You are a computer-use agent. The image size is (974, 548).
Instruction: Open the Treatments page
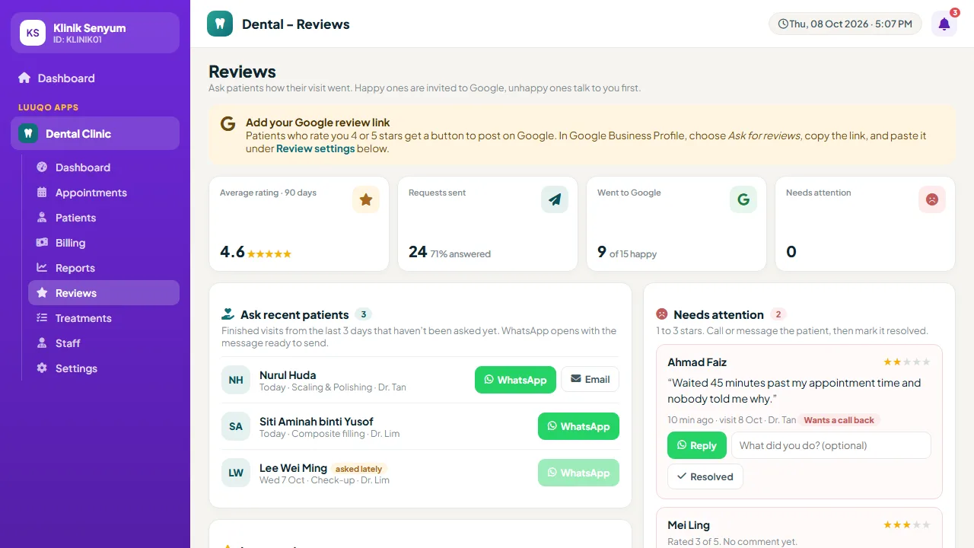tap(103, 318)
